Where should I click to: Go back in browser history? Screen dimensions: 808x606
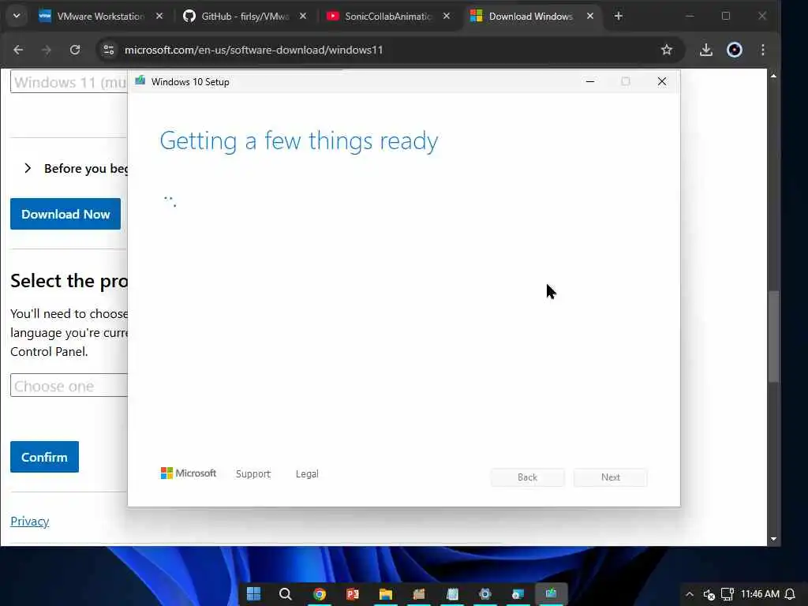pos(19,50)
